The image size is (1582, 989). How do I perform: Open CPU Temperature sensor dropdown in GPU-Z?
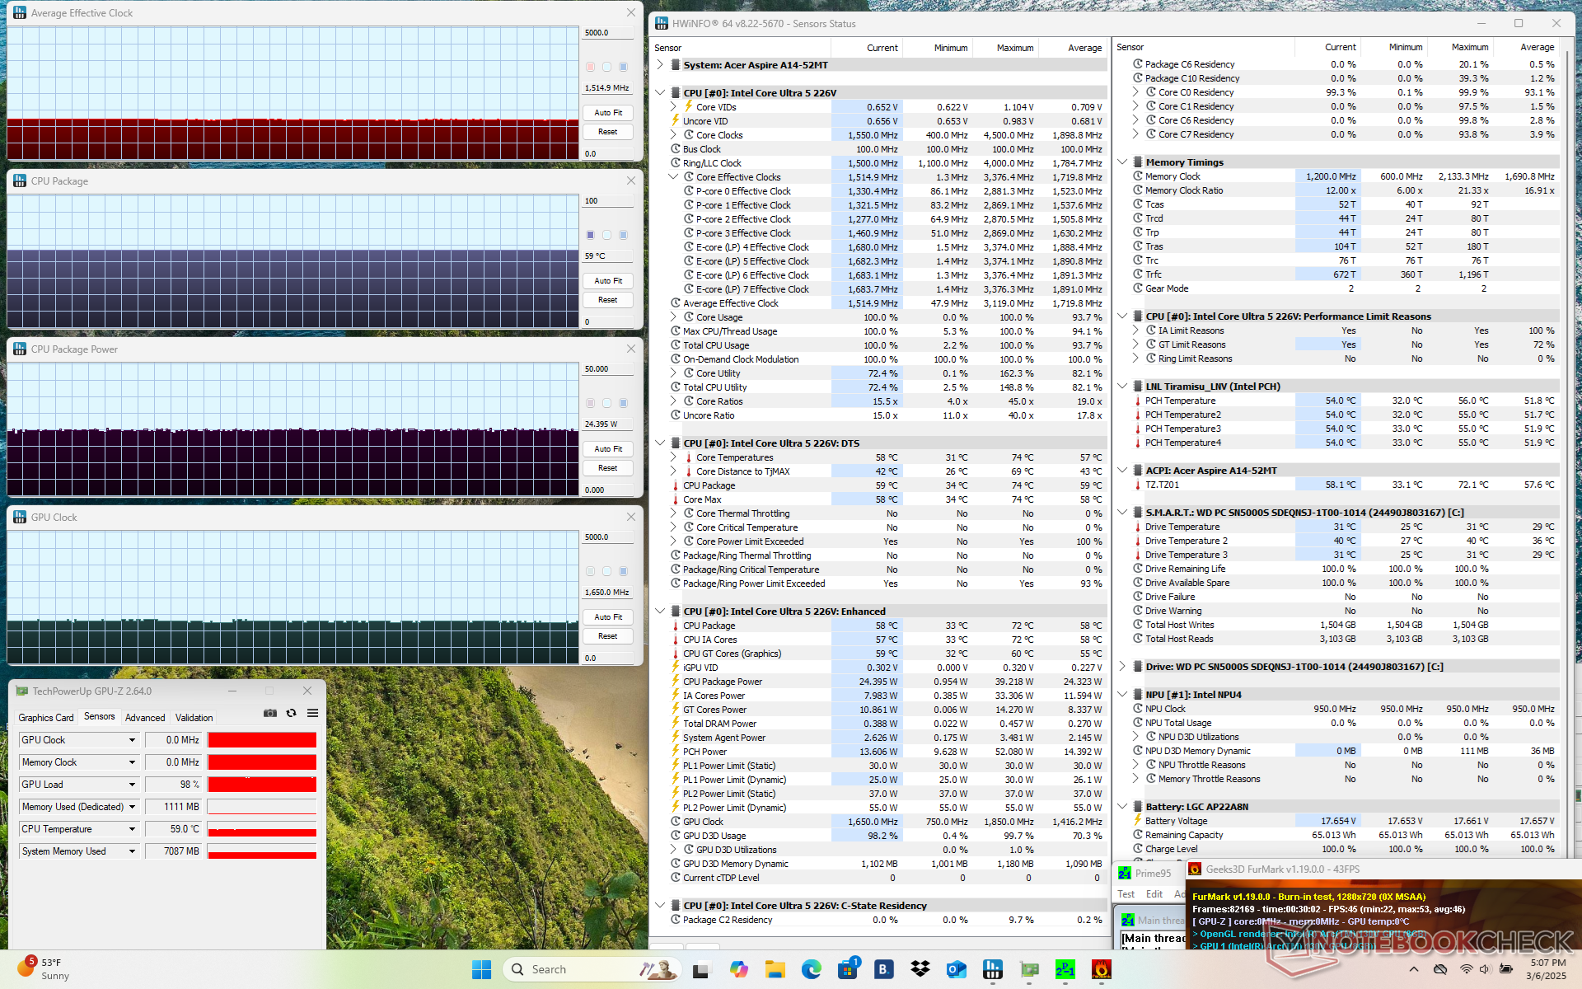tap(132, 829)
